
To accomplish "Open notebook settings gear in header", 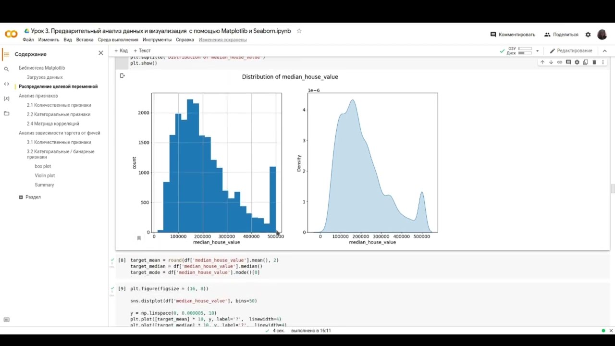I will pyautogui.click(x=588, y=35).
